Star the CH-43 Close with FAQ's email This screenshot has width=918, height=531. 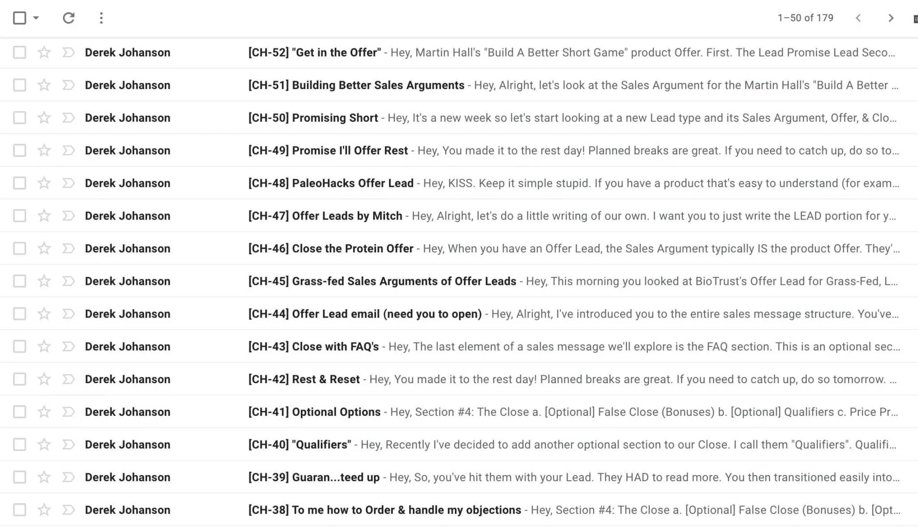pyautogui.click(x=44, y=347)
